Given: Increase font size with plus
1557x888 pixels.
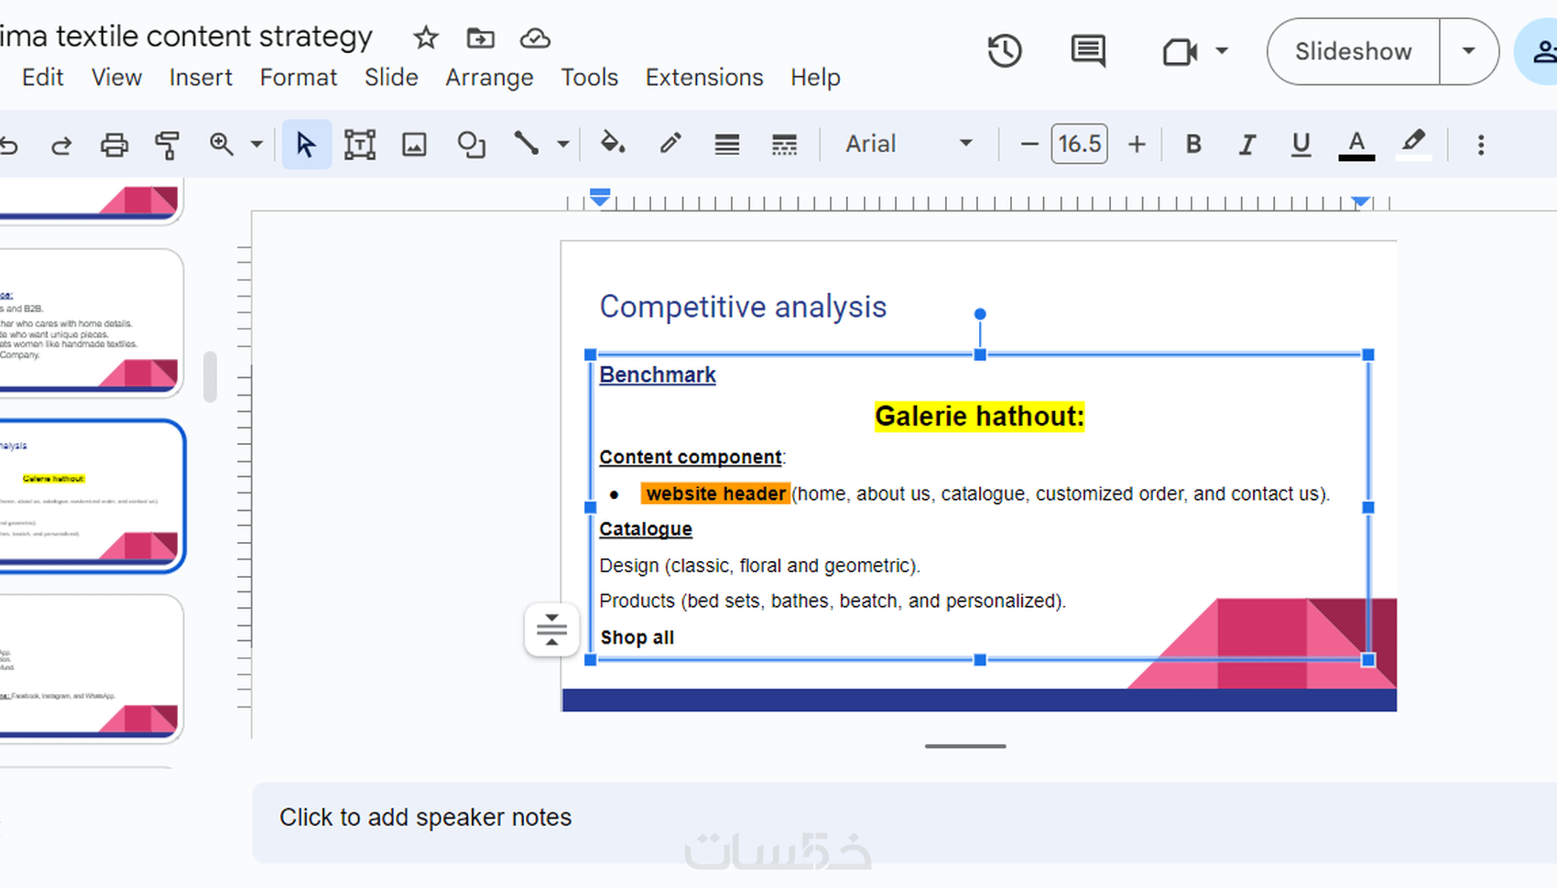Looking at the screenshot, I should [1137, 145].
